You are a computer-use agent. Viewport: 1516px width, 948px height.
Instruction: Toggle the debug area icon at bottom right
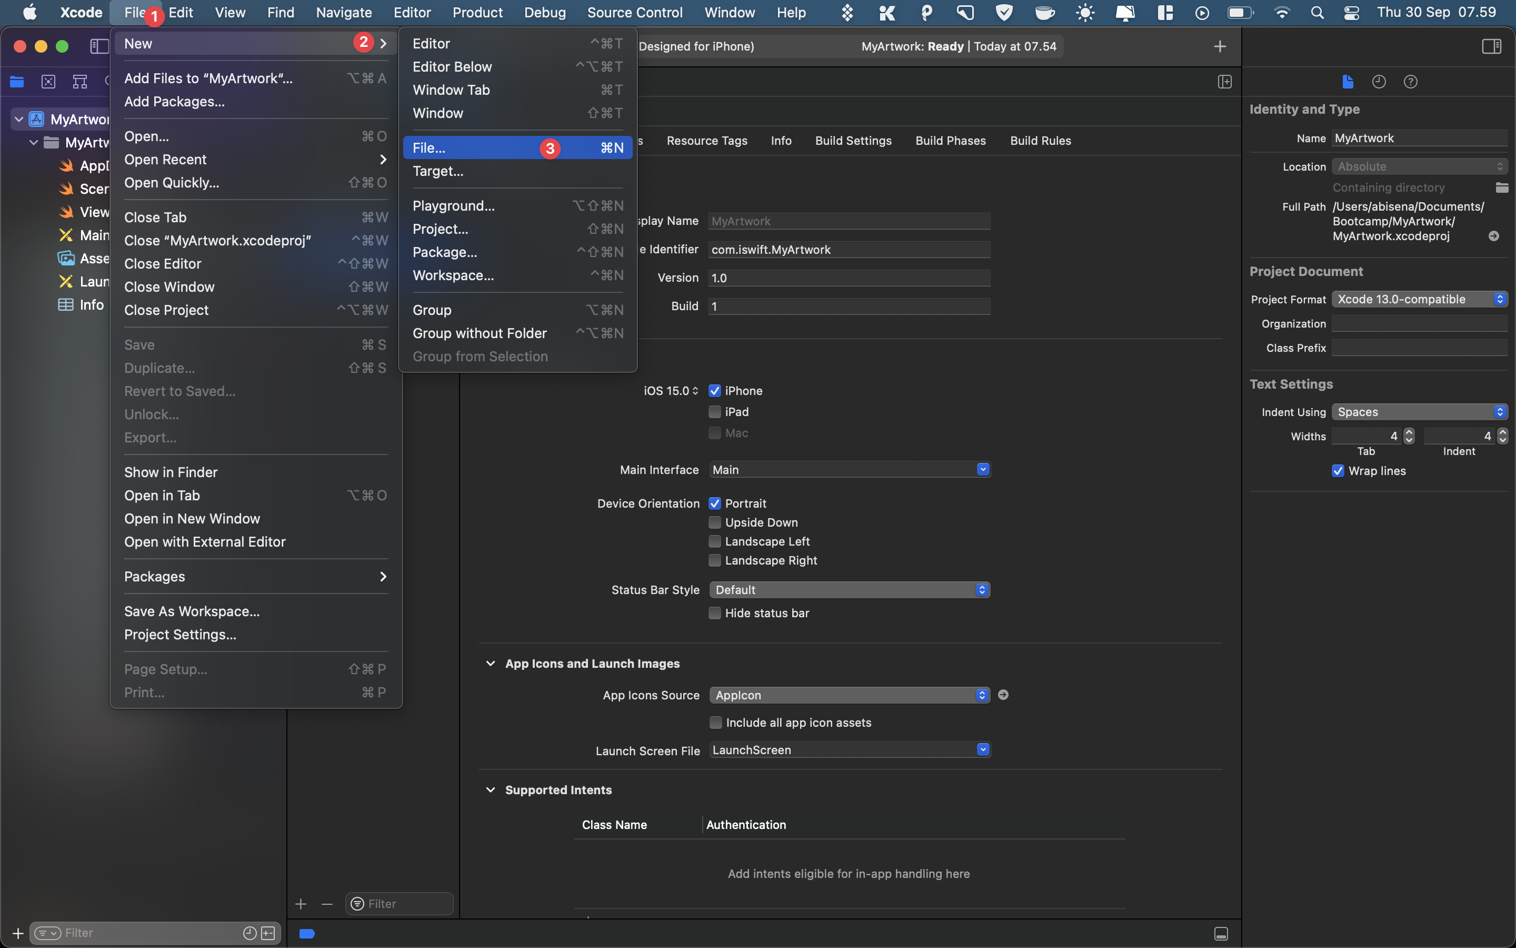(1221, 934)
